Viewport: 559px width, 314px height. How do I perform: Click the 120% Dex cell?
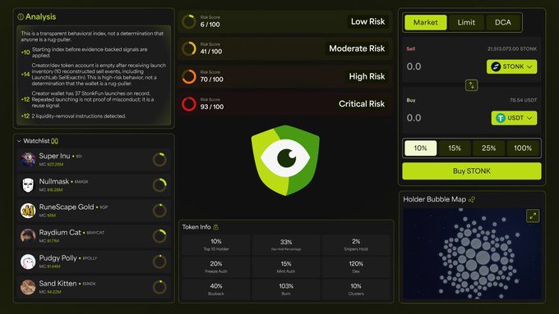[x=356, y=267]
